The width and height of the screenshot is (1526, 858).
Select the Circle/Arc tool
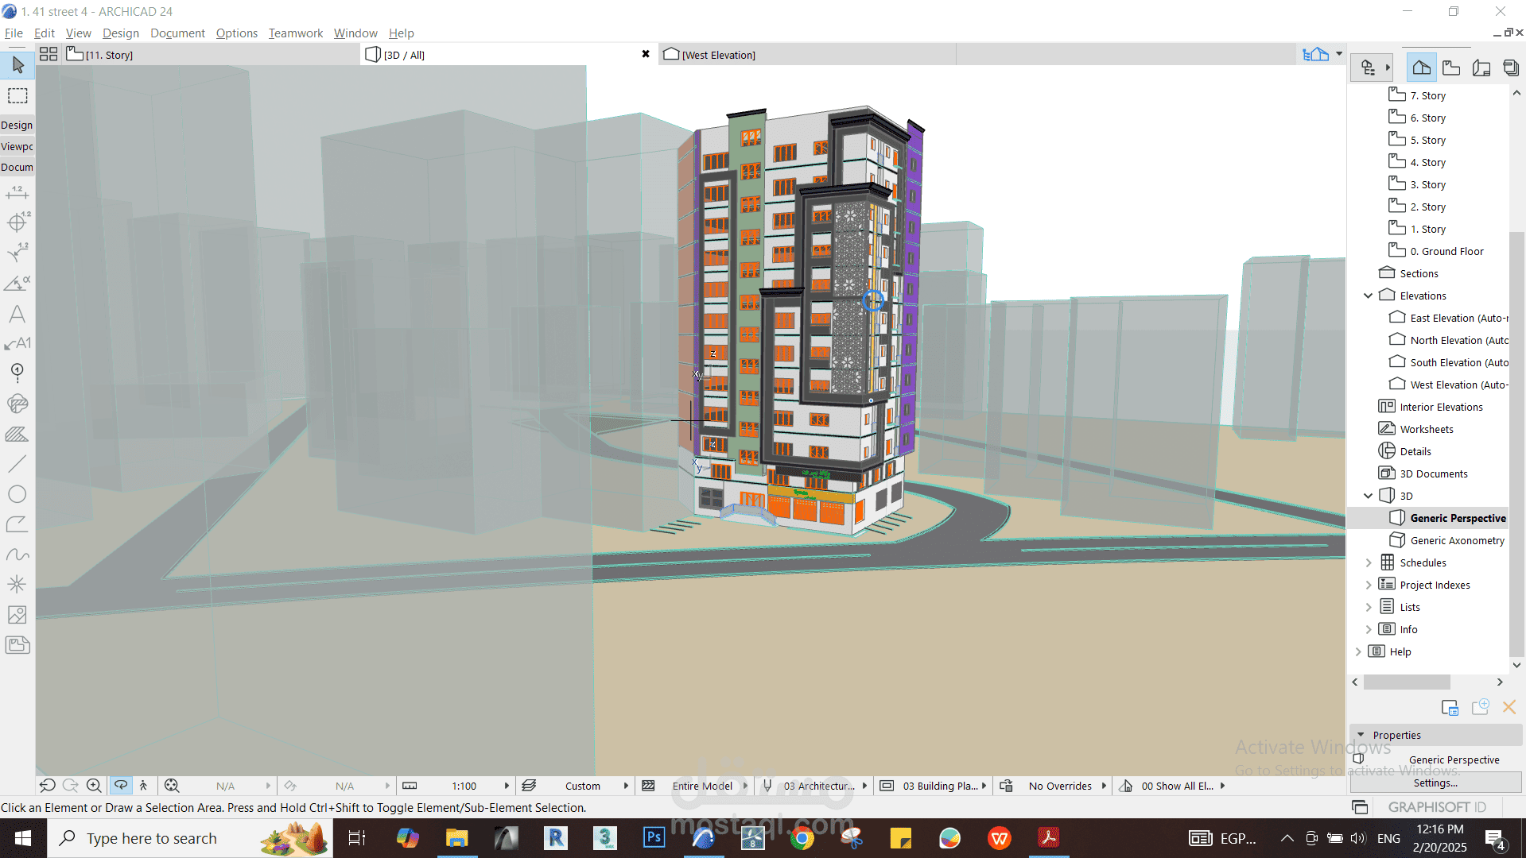click(17, 494)
